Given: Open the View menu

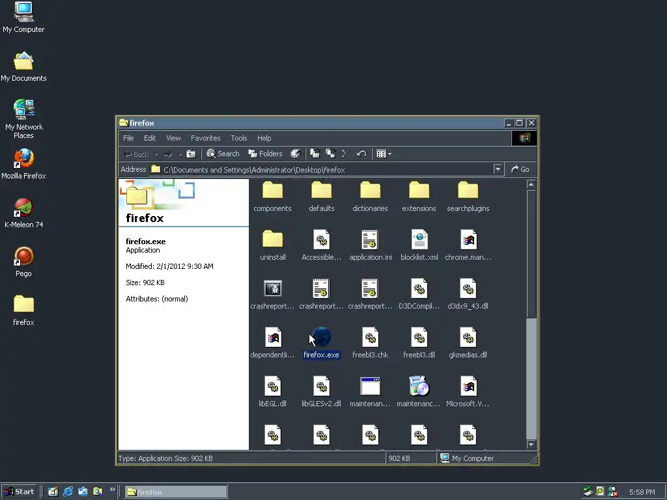Looking at the screenshot, I should pyautogui.click(x=173, y=138).
